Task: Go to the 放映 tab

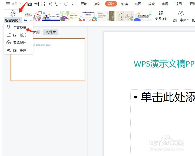Action: click(x=151, y=4)
